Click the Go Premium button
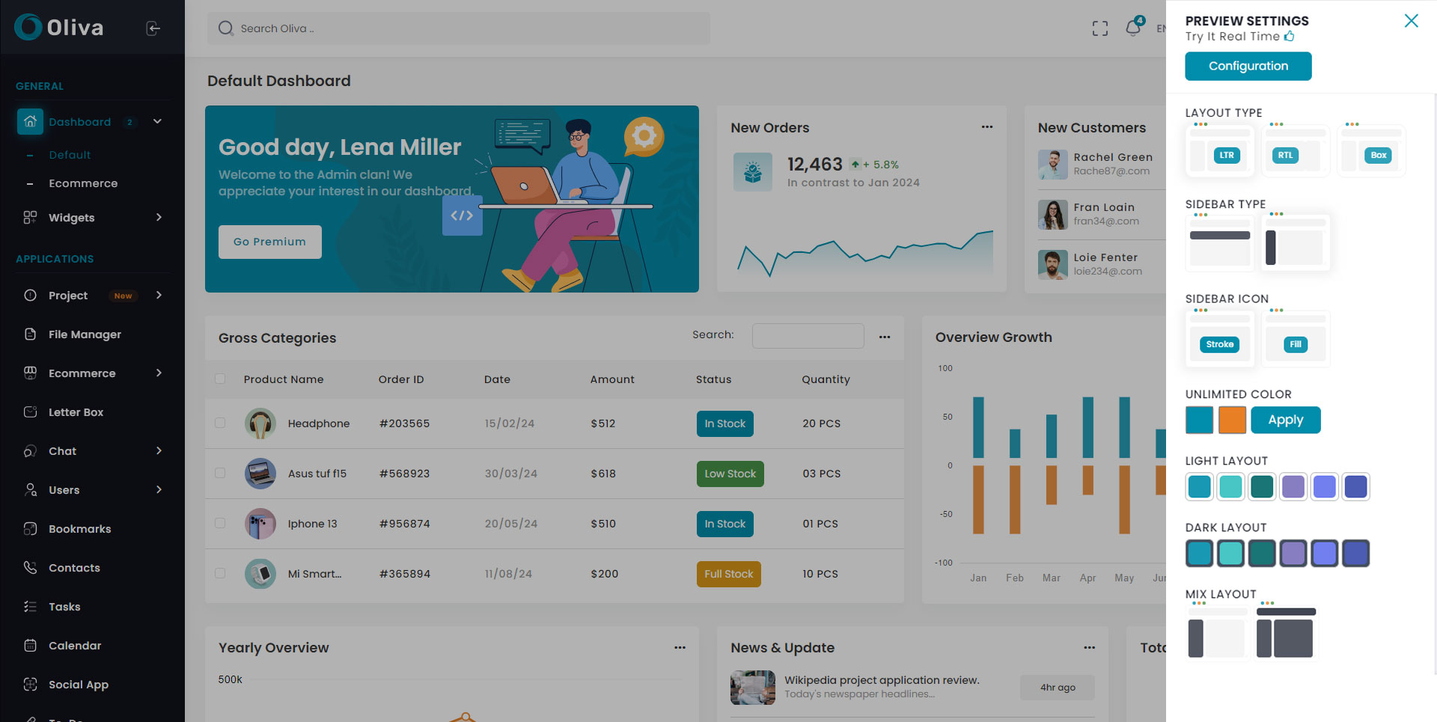1437x722 pixels. click(269, 242)
